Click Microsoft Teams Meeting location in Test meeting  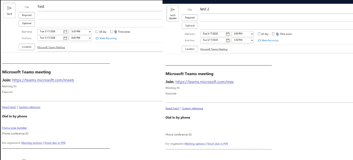point(51,47)
